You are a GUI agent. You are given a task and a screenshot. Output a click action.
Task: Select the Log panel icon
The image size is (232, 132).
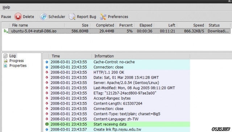click(x=5, y=56)
